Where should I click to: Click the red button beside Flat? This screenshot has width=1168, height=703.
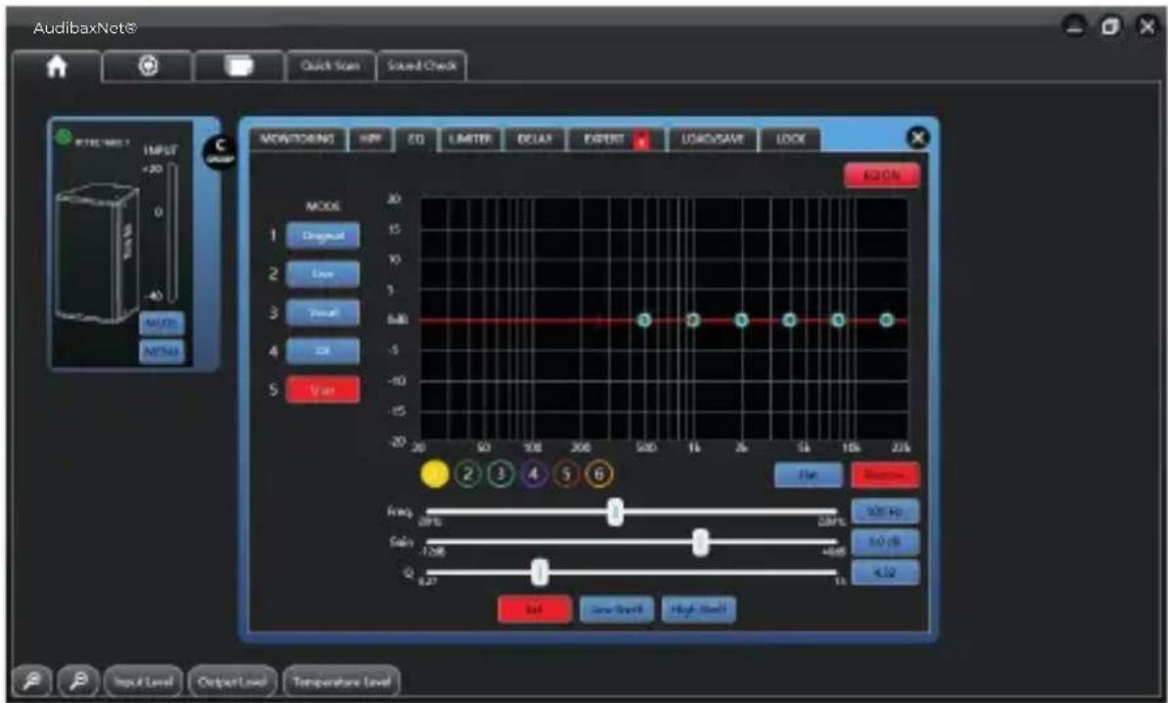pyautogui.click(x=885, y=474)
